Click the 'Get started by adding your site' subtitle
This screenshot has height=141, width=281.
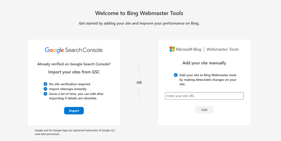click(139, 24)
